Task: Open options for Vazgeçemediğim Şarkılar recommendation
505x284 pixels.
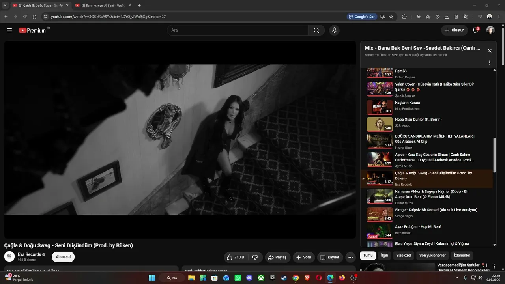Action: [494, 267]
